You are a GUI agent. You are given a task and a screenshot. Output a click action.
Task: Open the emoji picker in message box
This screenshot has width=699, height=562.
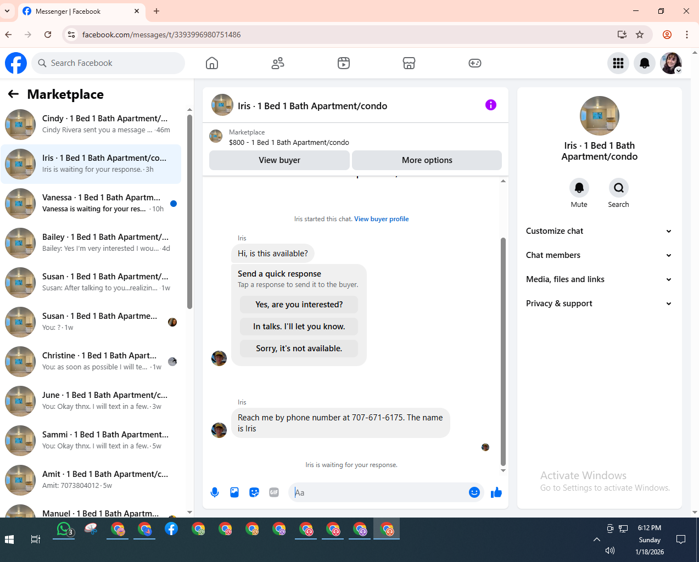point(474,492)
